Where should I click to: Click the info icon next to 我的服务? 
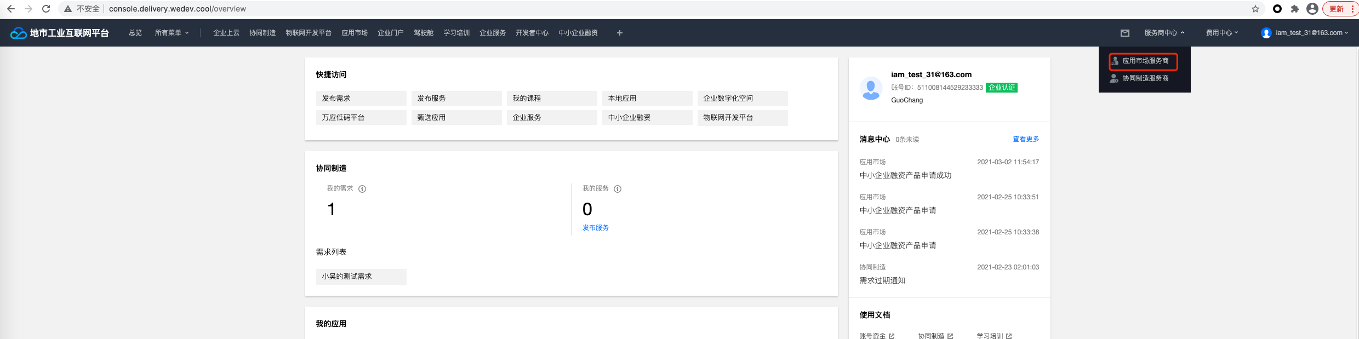tap(618, 189)
